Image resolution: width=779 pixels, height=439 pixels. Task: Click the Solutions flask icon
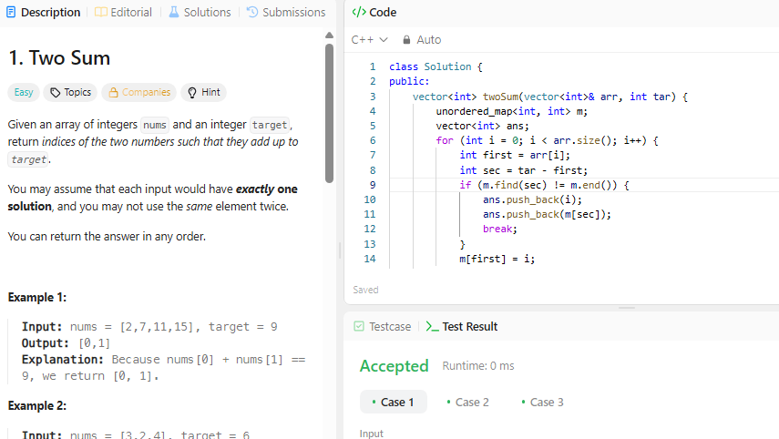(173, 12)
